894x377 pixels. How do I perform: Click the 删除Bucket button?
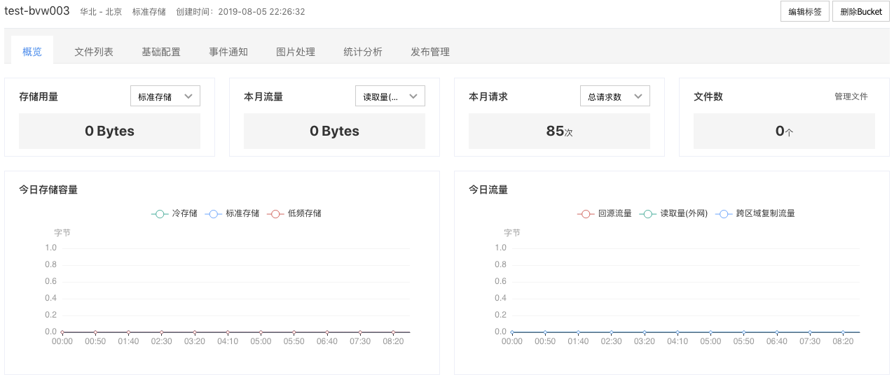click(x=861, y=12)
